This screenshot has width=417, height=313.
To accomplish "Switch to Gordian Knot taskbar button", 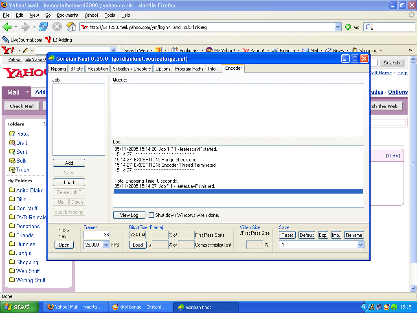I will click(206, 307).
